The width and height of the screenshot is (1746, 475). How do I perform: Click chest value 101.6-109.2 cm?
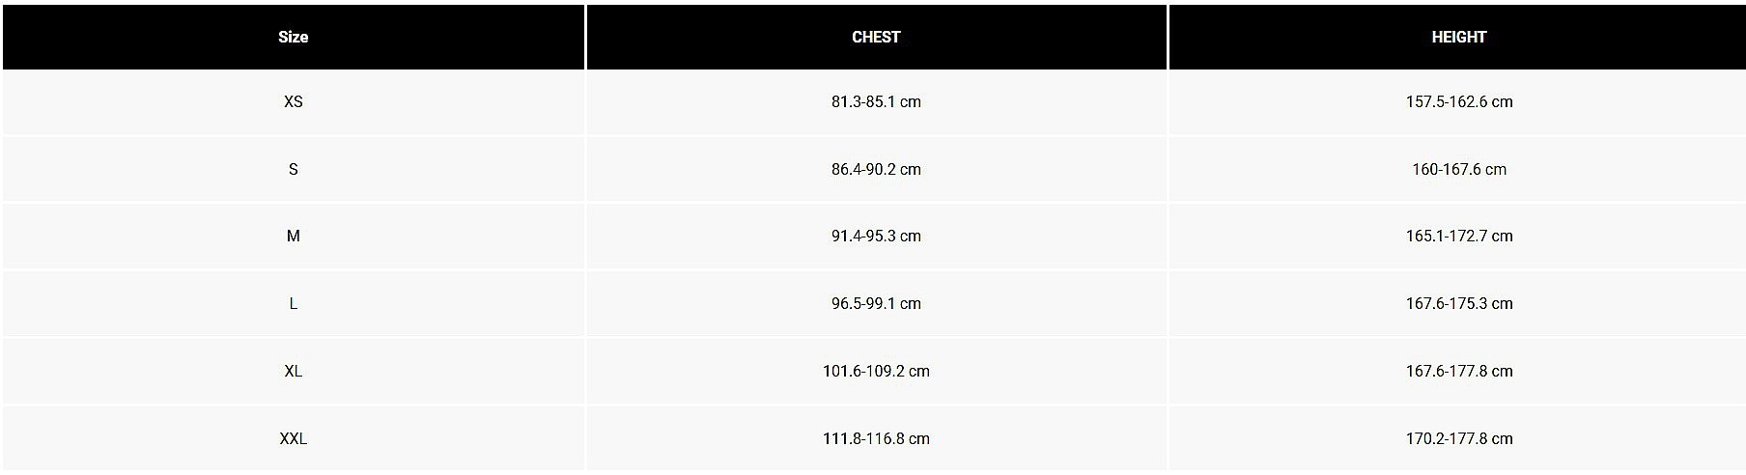pyautogui.click(x=876, y=371)
